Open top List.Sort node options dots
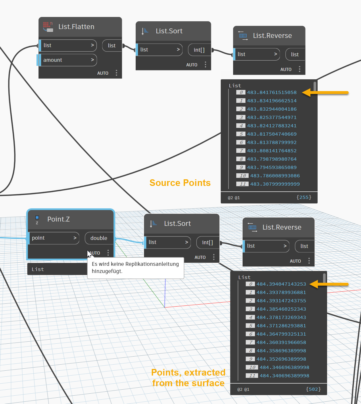This screenshot has height=404, width=361. click(x=206, y=65)
